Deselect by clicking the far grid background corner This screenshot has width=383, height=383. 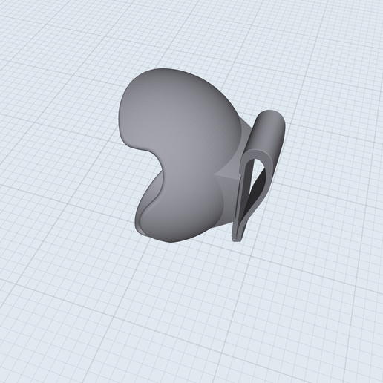tap(10, 10)
